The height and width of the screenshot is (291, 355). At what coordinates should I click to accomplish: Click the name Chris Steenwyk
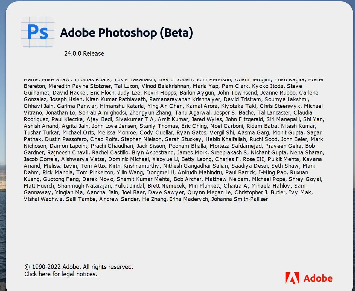point(280,106)
